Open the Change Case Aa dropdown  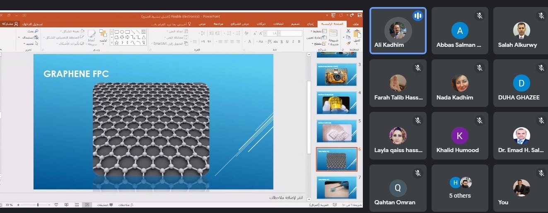259,41
